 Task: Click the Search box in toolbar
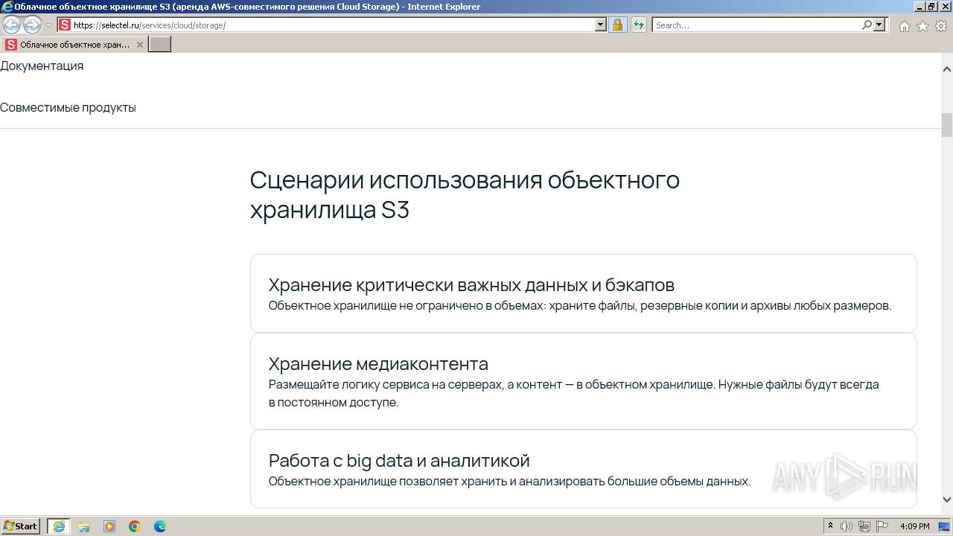click(756, 25)
